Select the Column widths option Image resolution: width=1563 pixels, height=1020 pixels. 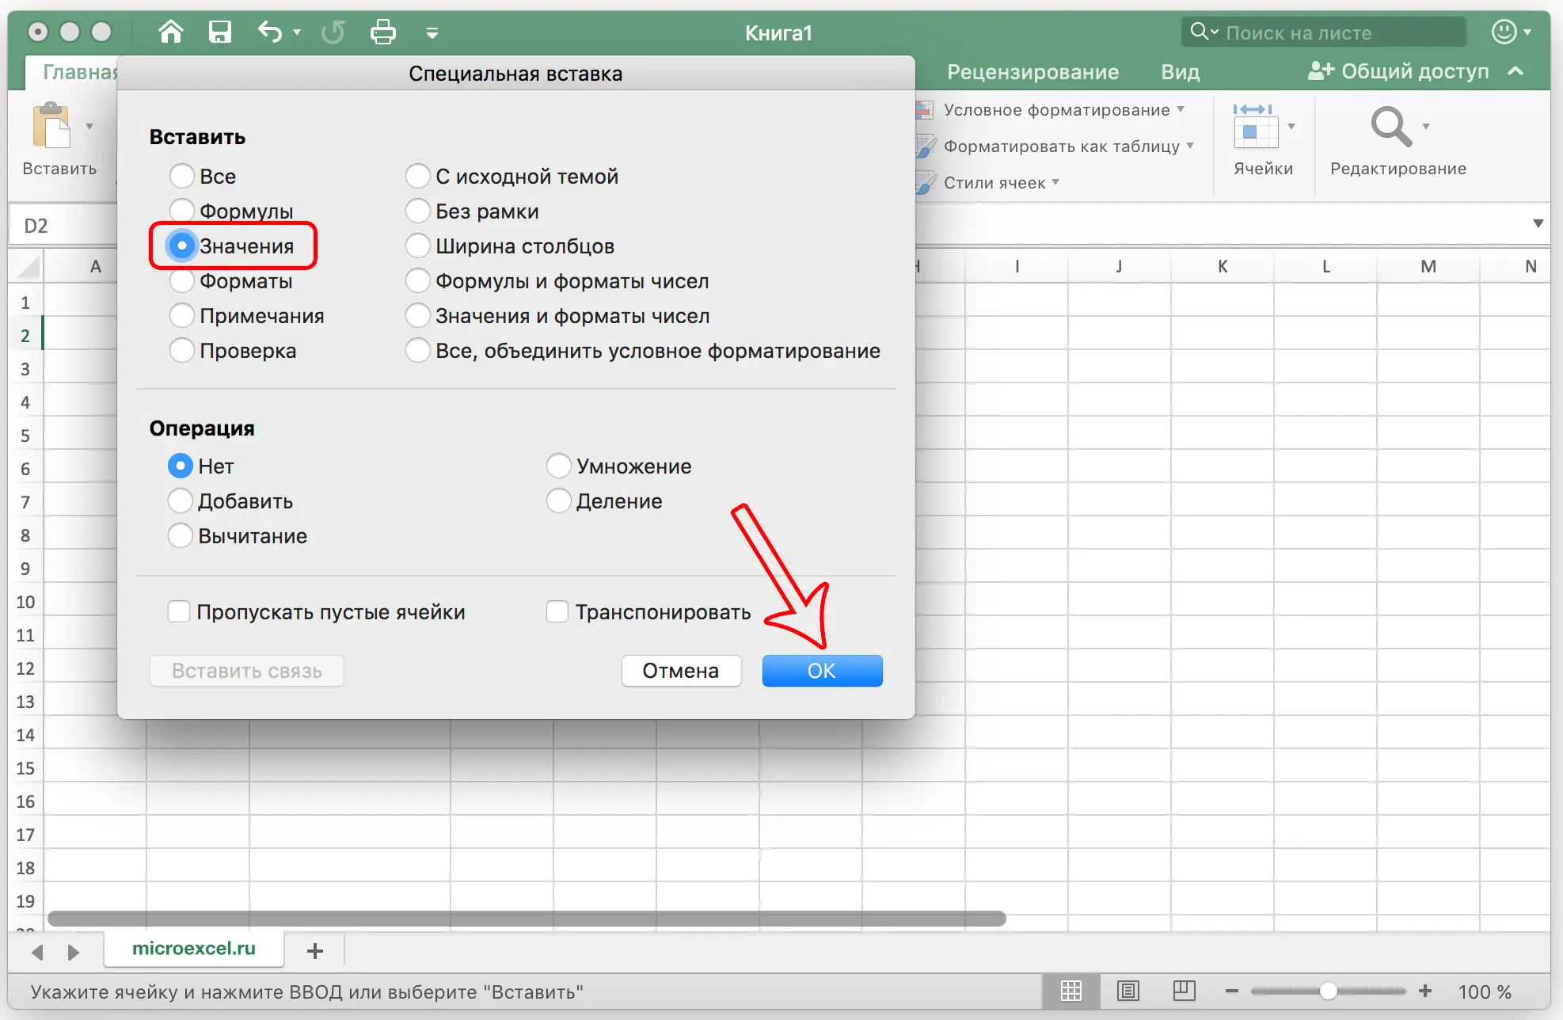click(417, 245)
